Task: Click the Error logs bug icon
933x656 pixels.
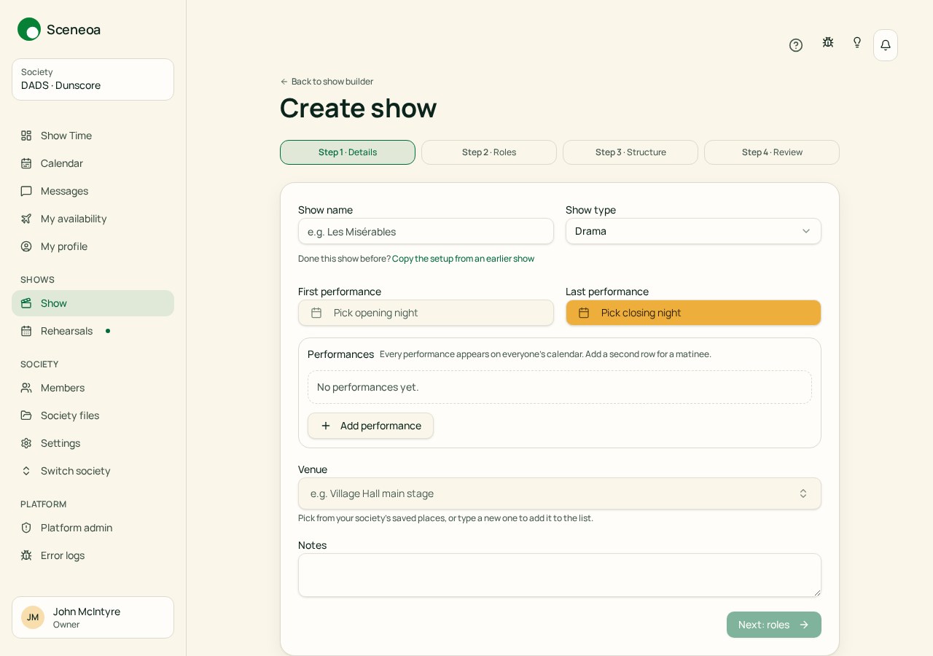Action: [x=26, y=555]
